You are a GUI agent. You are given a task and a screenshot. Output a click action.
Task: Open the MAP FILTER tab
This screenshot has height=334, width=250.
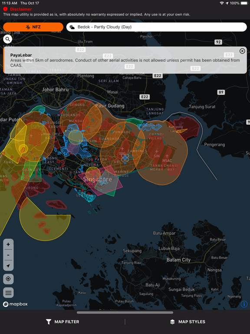[x=62, y=322]
